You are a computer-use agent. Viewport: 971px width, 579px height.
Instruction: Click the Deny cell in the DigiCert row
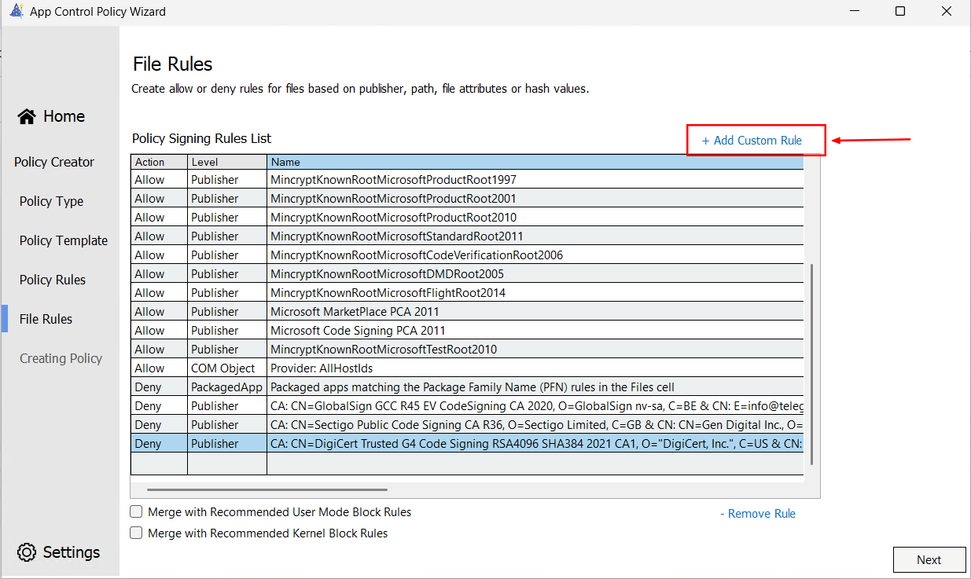pos(159,444)
